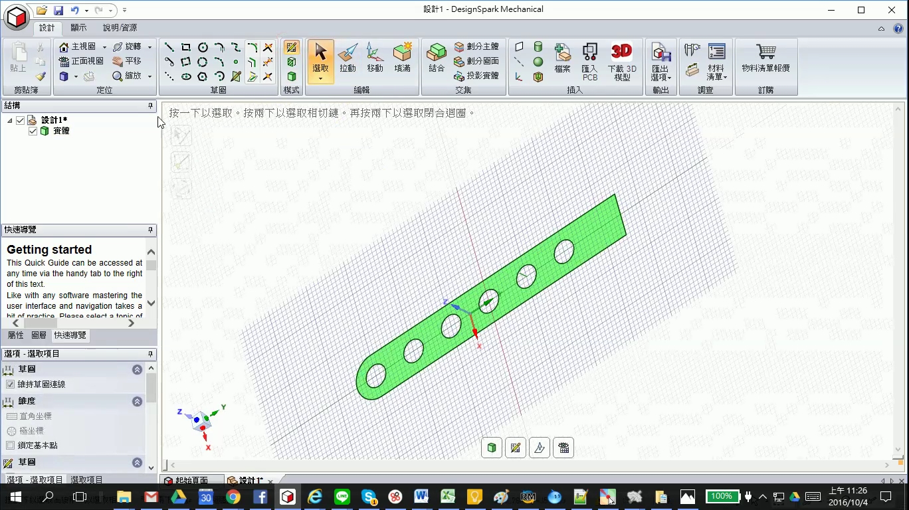Open 匯出選項 export dropdown
The width and height of the screenshot is (909, 510).
click(x=661, y=61)
